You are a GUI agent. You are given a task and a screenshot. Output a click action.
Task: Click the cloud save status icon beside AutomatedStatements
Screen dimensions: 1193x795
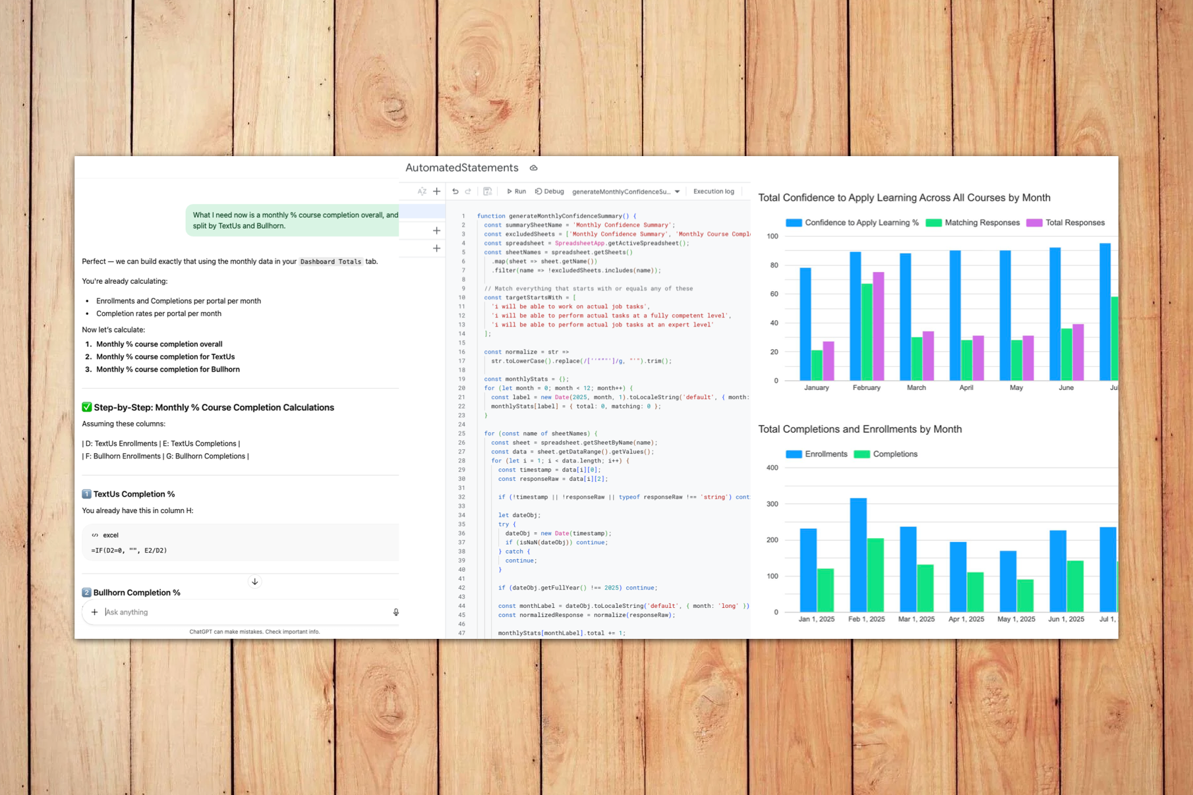[x=534, y=168]
